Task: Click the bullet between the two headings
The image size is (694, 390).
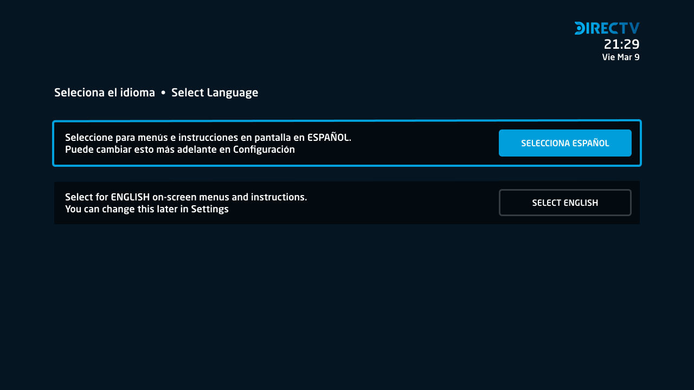Action: coord(163,93)
